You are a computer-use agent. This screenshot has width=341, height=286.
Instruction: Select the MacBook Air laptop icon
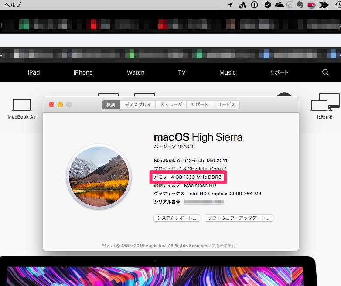point(22,105)
